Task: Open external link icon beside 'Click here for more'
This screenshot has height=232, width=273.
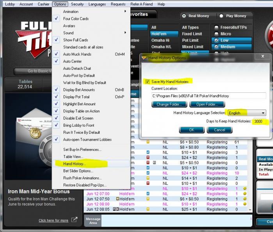Action: coord(74,220)
